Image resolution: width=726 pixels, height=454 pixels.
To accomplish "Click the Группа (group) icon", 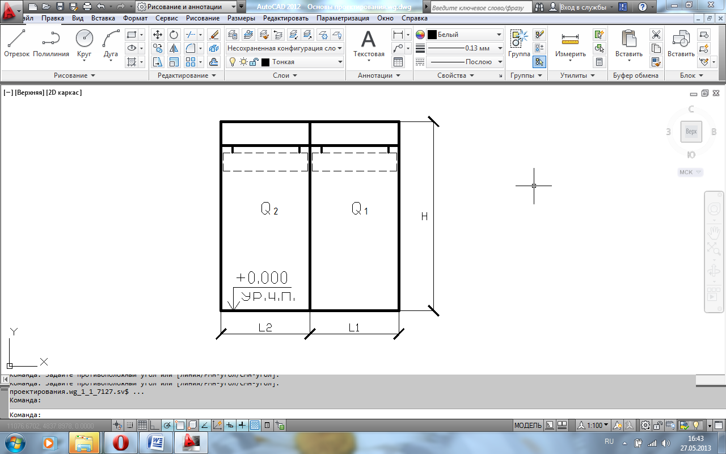I will click(x=519, y=44).
